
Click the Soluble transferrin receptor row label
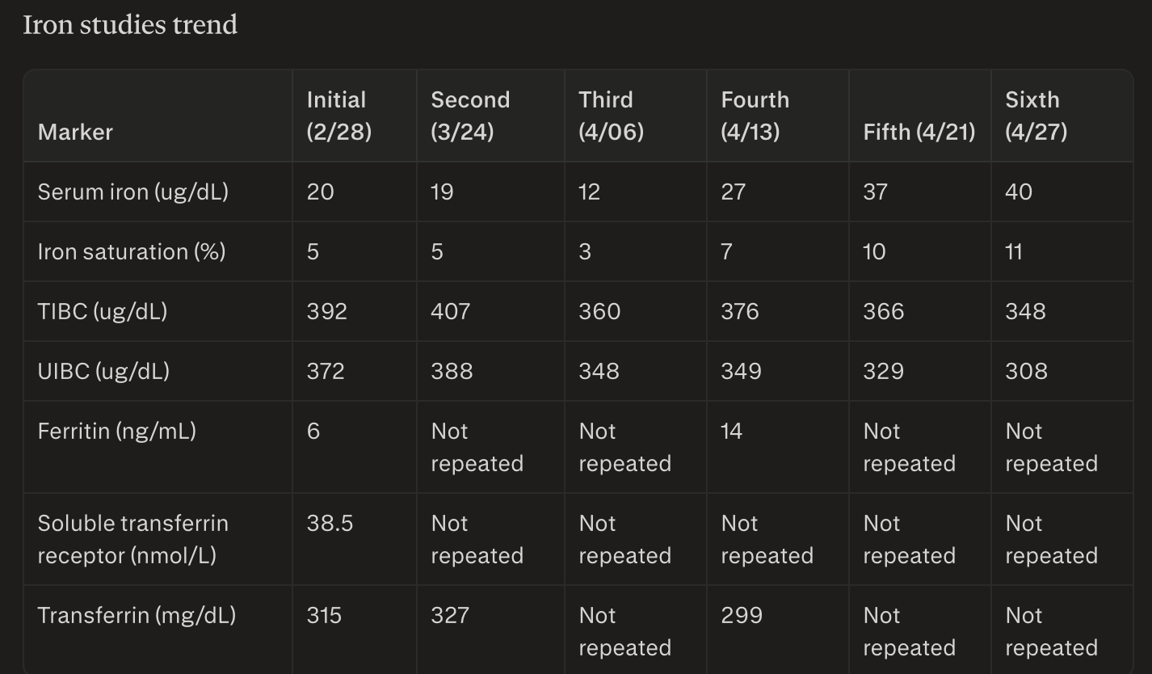[x=132, y=539]
